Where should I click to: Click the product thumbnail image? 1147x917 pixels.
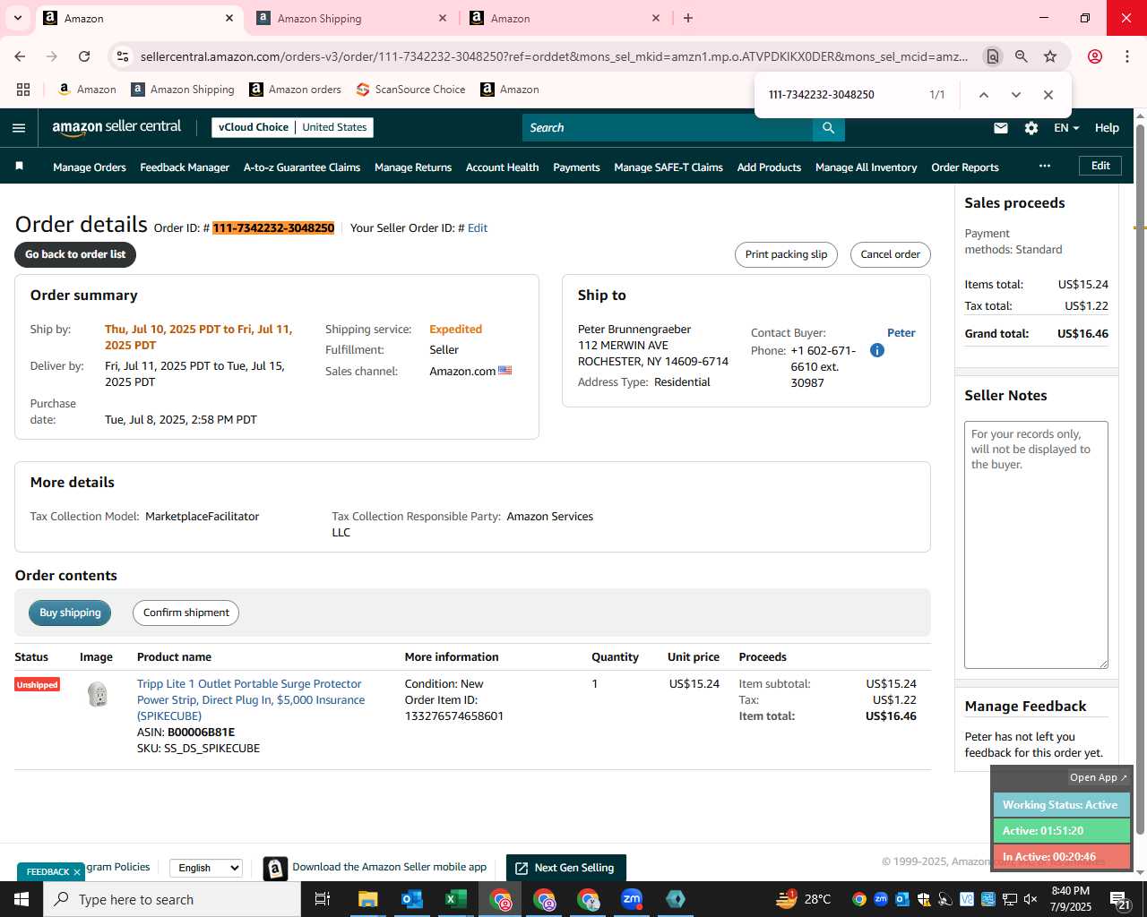click(98, 694)
